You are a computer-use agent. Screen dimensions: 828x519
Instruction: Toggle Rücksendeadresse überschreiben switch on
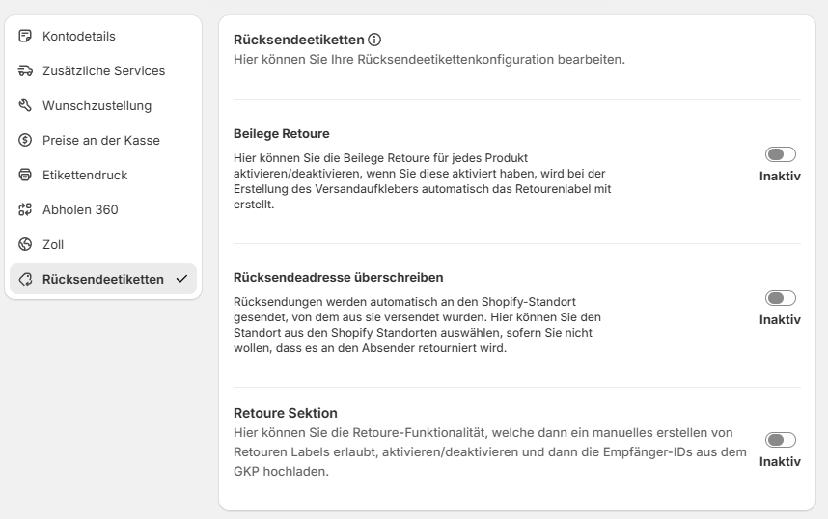click(780, 298)
